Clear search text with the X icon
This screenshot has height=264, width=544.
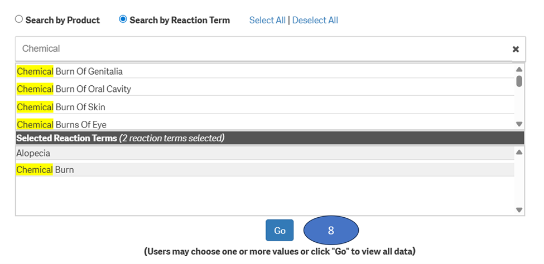tap(516, 49)
